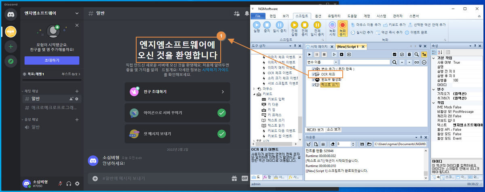Open the File menu in NGMsoftware
The width and height of the screenshot is (485, 192).
coord(258,16)
